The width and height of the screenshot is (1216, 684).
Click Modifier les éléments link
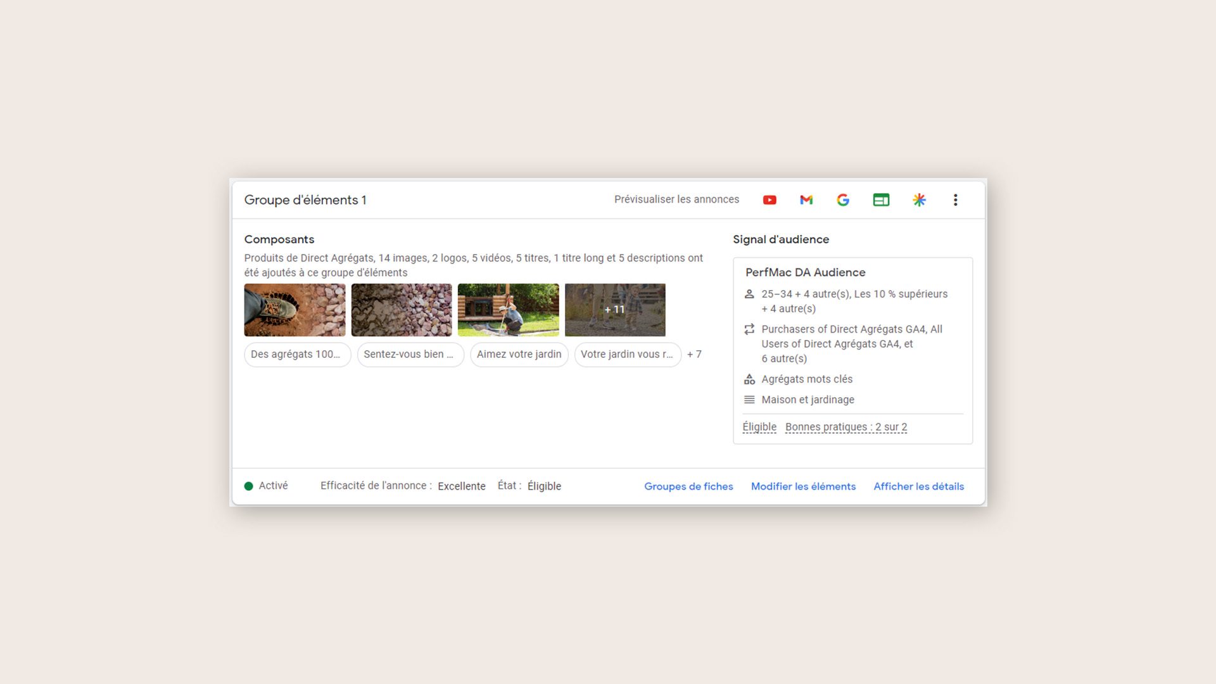[803, 486]
